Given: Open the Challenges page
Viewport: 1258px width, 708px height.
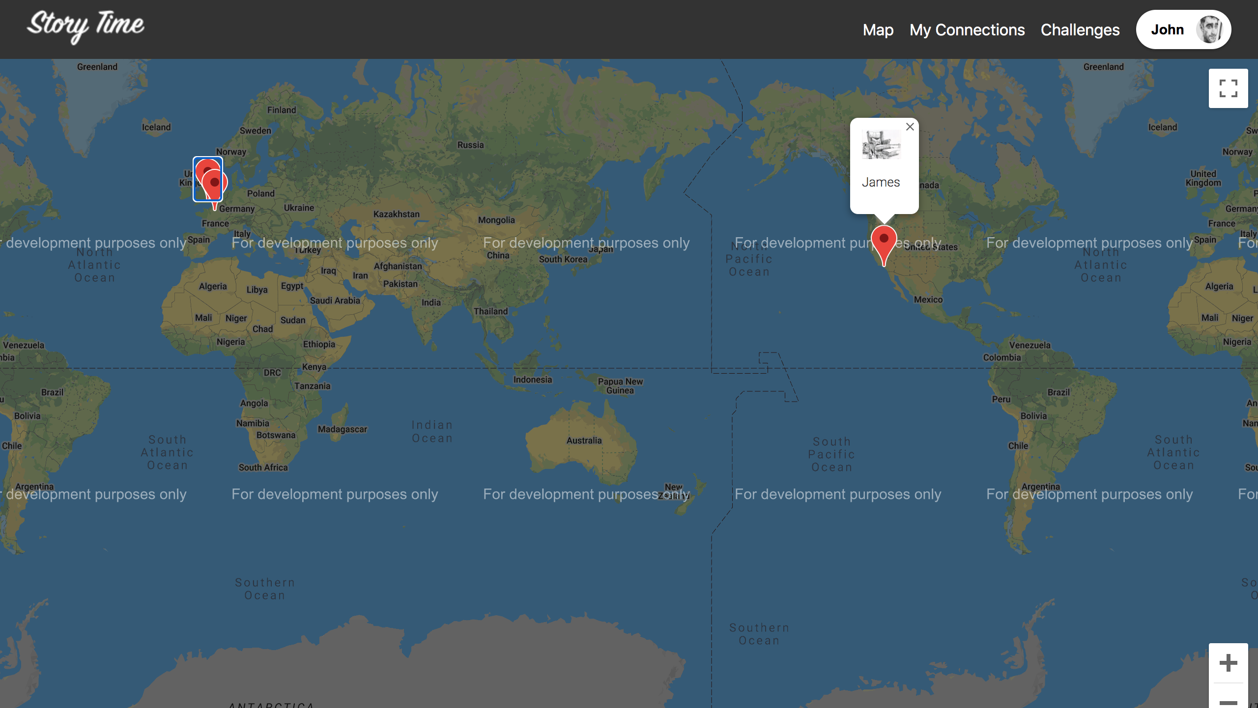Looking at the screenshot, I should 1080,30.
